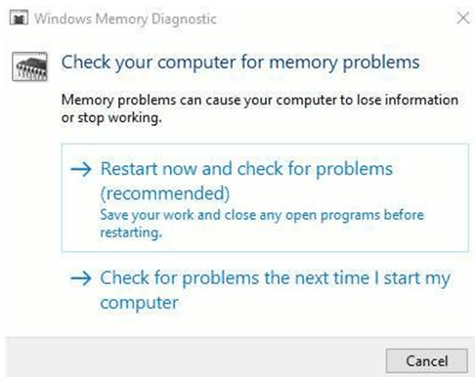The image size is (475, 377).
Task: Click the Windows Memory Diagnostic title text
Action: coord(125,19)
